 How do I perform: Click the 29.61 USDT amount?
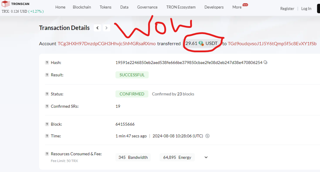pos(201,43)
